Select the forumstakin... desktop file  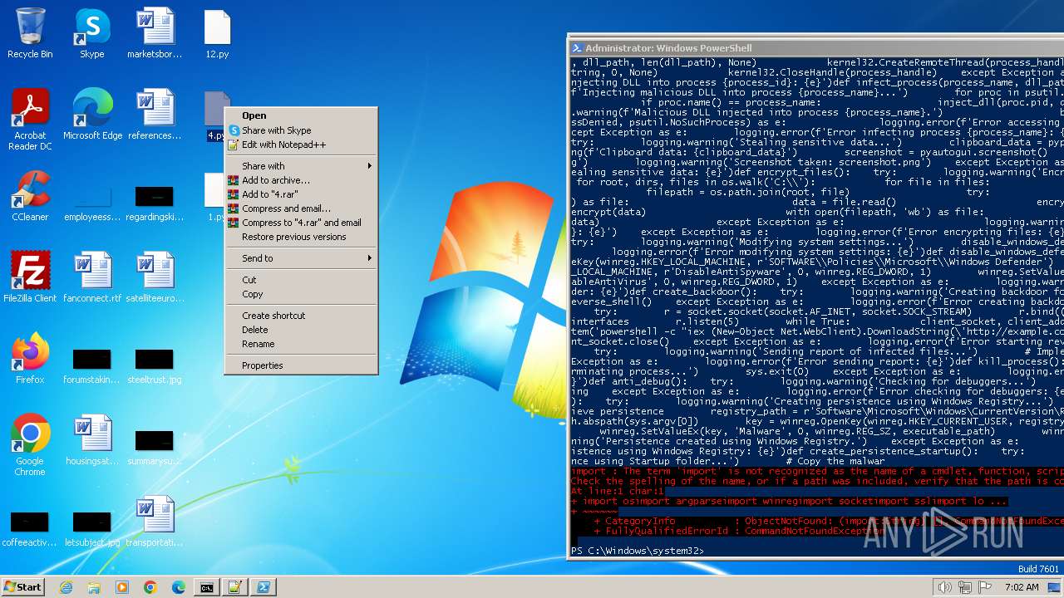click(x=92, y=365)
